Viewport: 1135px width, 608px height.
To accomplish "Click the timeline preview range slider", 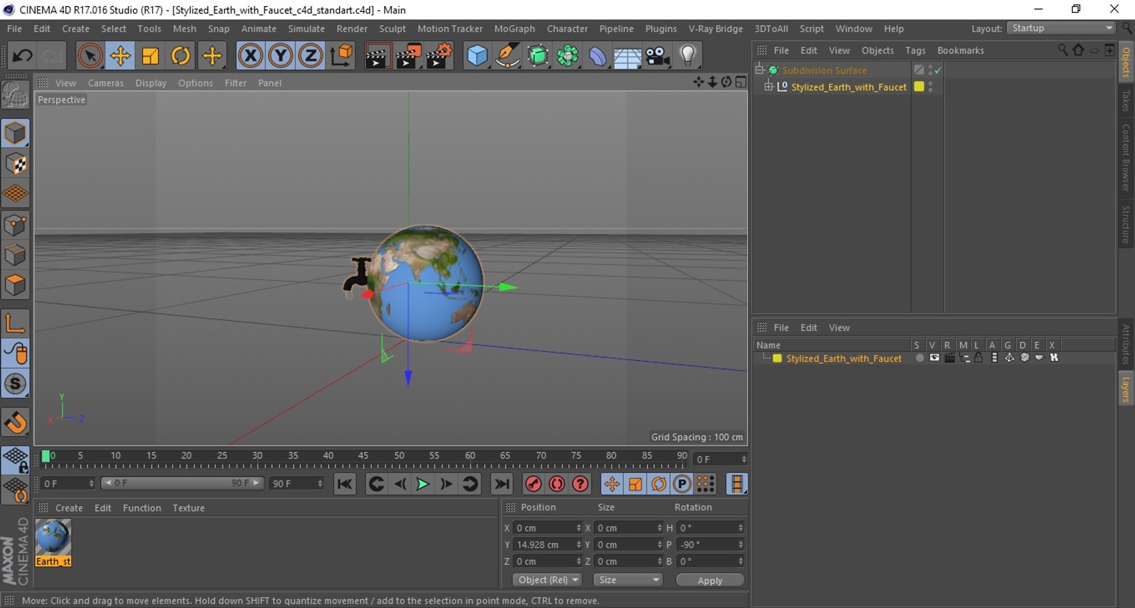I will [x=182, y=483].
